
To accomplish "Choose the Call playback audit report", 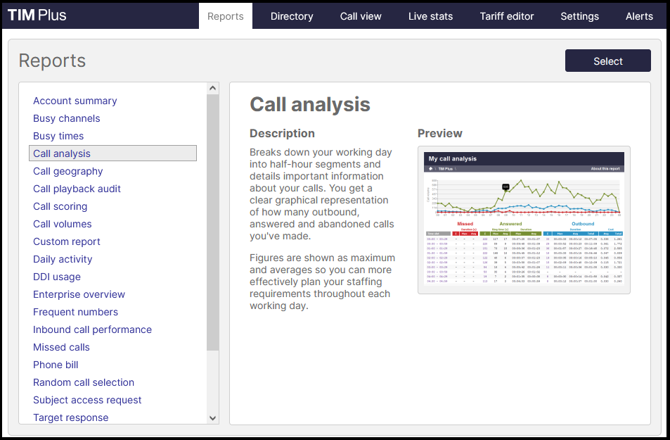I will 77,189.
